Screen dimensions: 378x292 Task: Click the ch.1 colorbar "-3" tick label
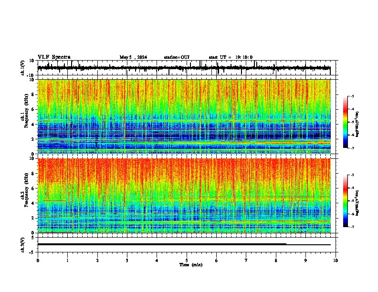(352, 96)
